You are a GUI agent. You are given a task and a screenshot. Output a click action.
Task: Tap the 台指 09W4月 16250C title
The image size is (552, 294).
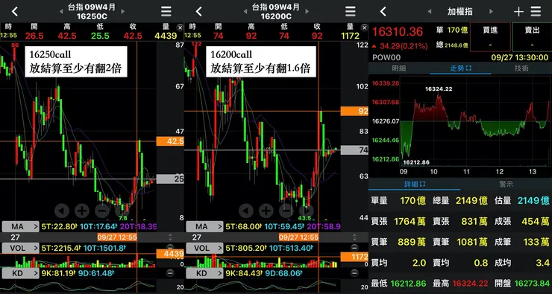pos(92,12)
